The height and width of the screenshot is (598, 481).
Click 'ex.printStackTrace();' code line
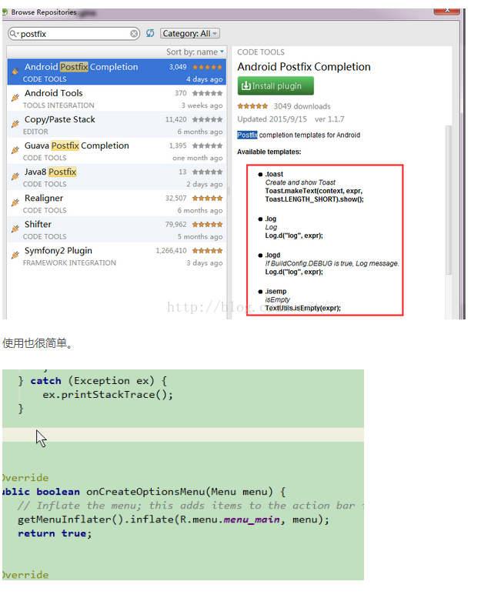108,395
